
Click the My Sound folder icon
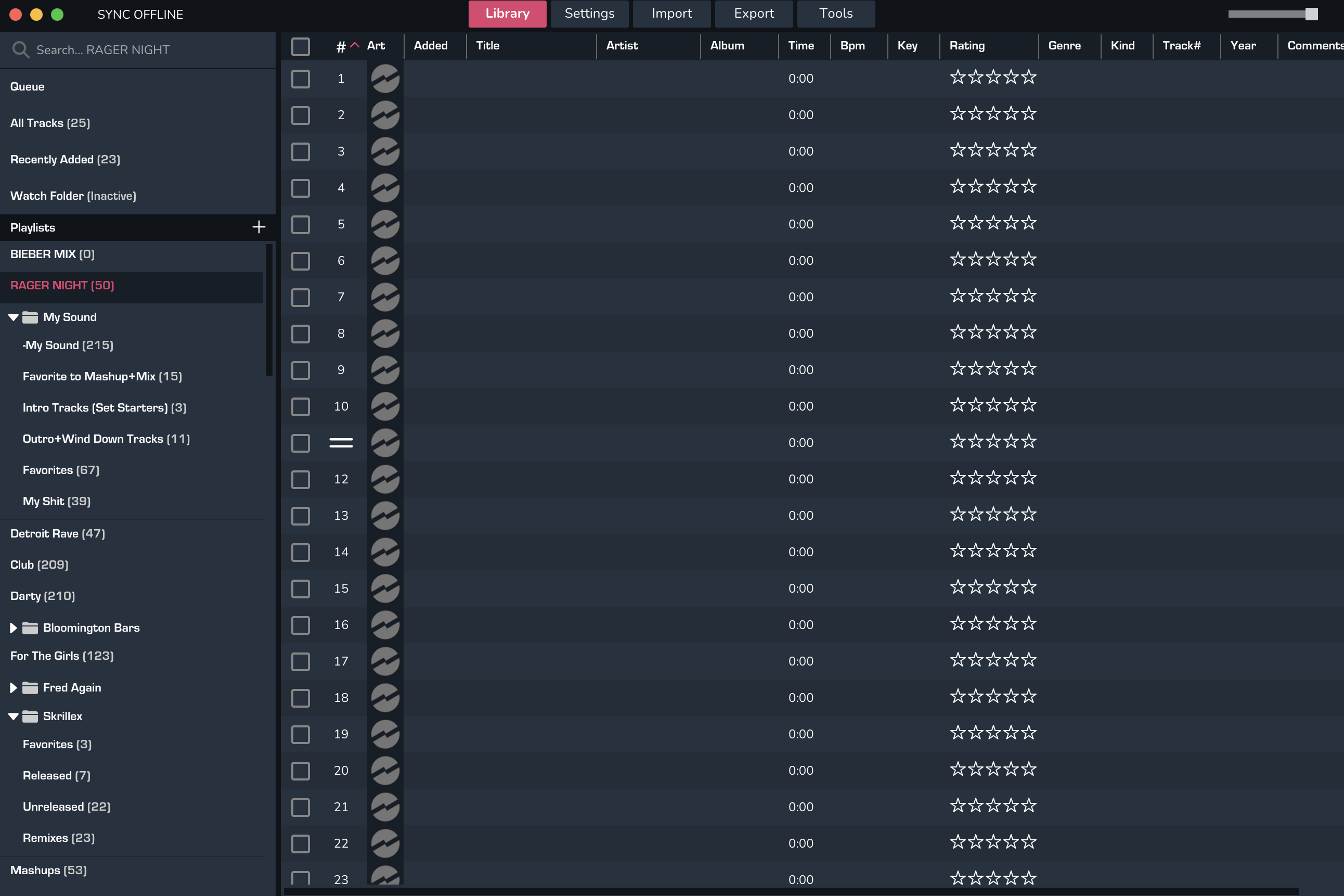tap(30, 317)
